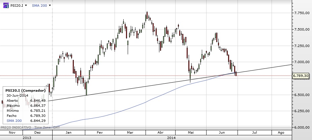Click the Jul month label on time axis
312x140 pixels.
(254, 133)
